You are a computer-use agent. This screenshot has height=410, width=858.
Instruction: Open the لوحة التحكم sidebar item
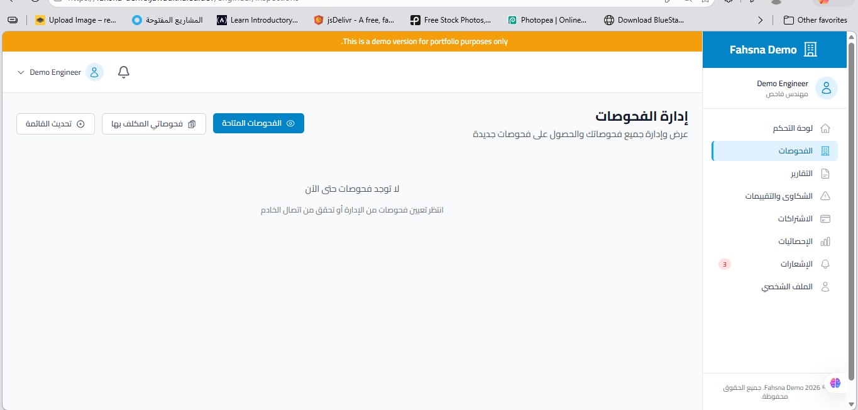coord(774,128)
